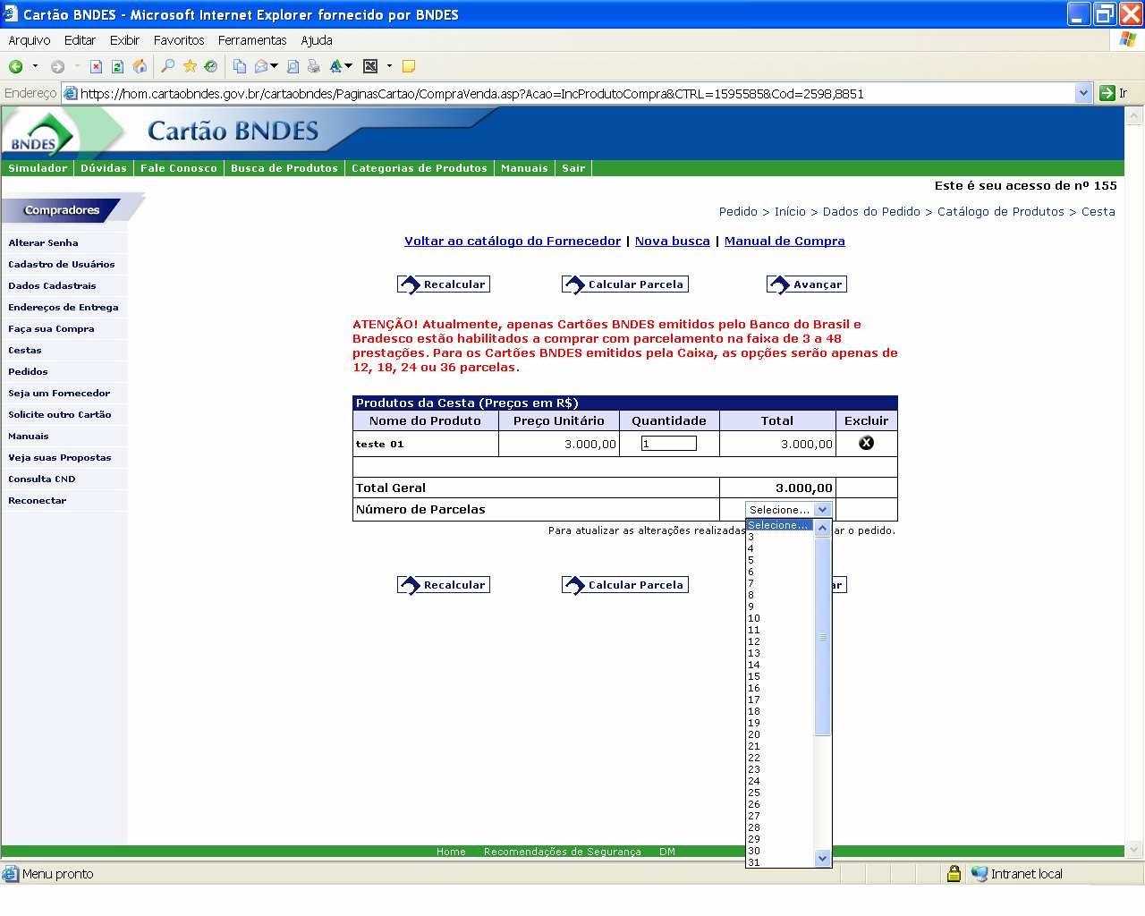1145x916 pixels.
Task: Click the grey Forward arrow in toolbar
Action: point(57,66)
